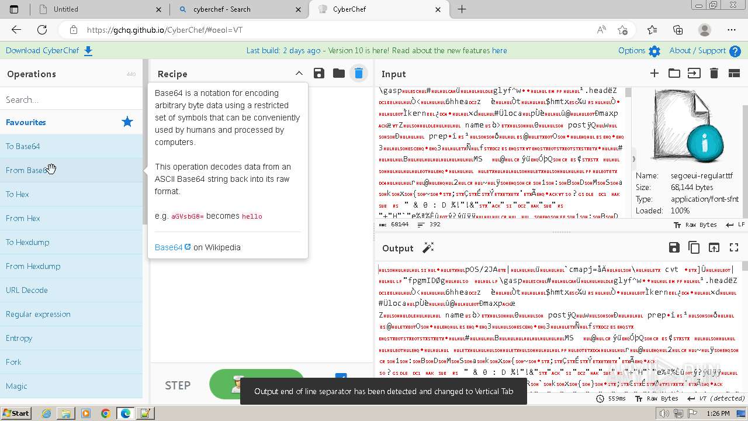Copy raw output to clipboard icon
The height and width of the screenshot is (421, 748).
click(x=694, y=247)
